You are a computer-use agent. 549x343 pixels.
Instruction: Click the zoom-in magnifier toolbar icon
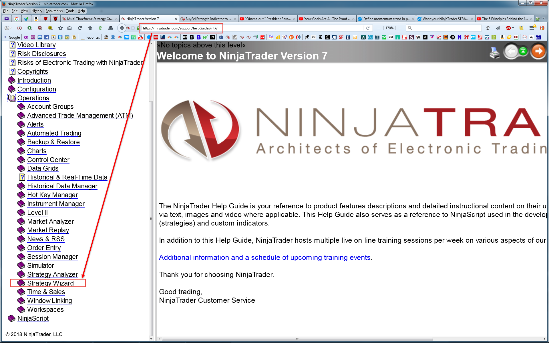(x=29, y=28)
